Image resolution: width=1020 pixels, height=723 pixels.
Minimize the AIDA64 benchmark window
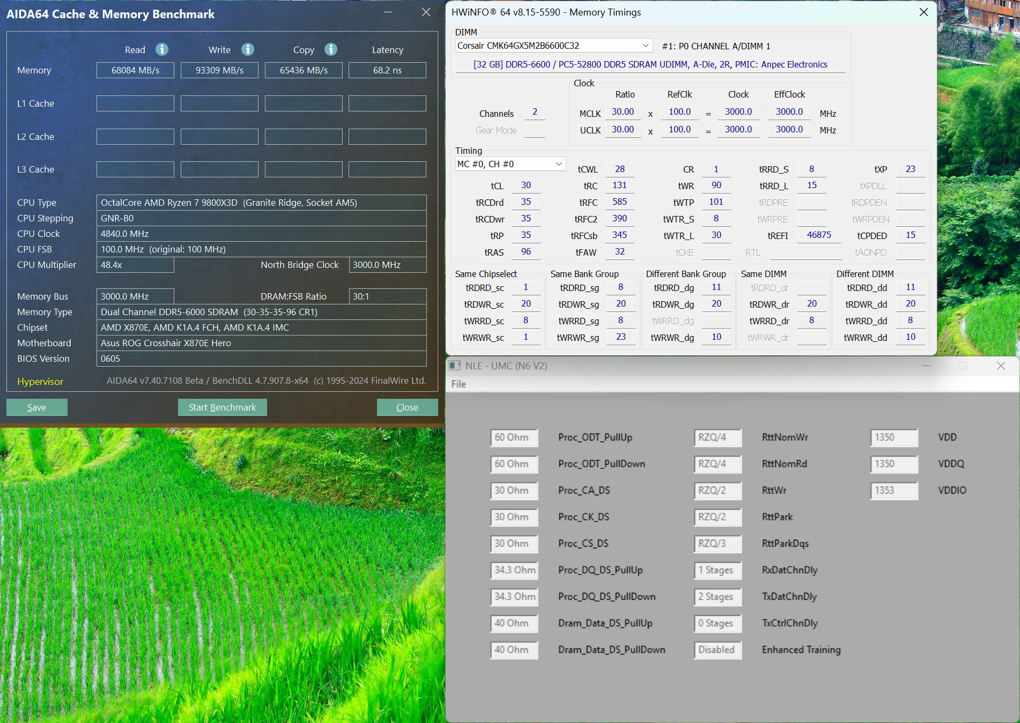(388, 12)
